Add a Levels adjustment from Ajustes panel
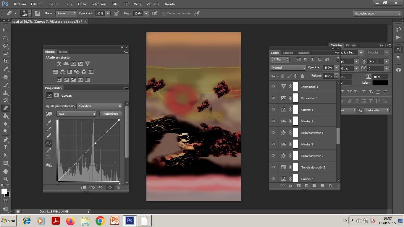Viewport: 404px width, 227px height. [x=66, y=64]
